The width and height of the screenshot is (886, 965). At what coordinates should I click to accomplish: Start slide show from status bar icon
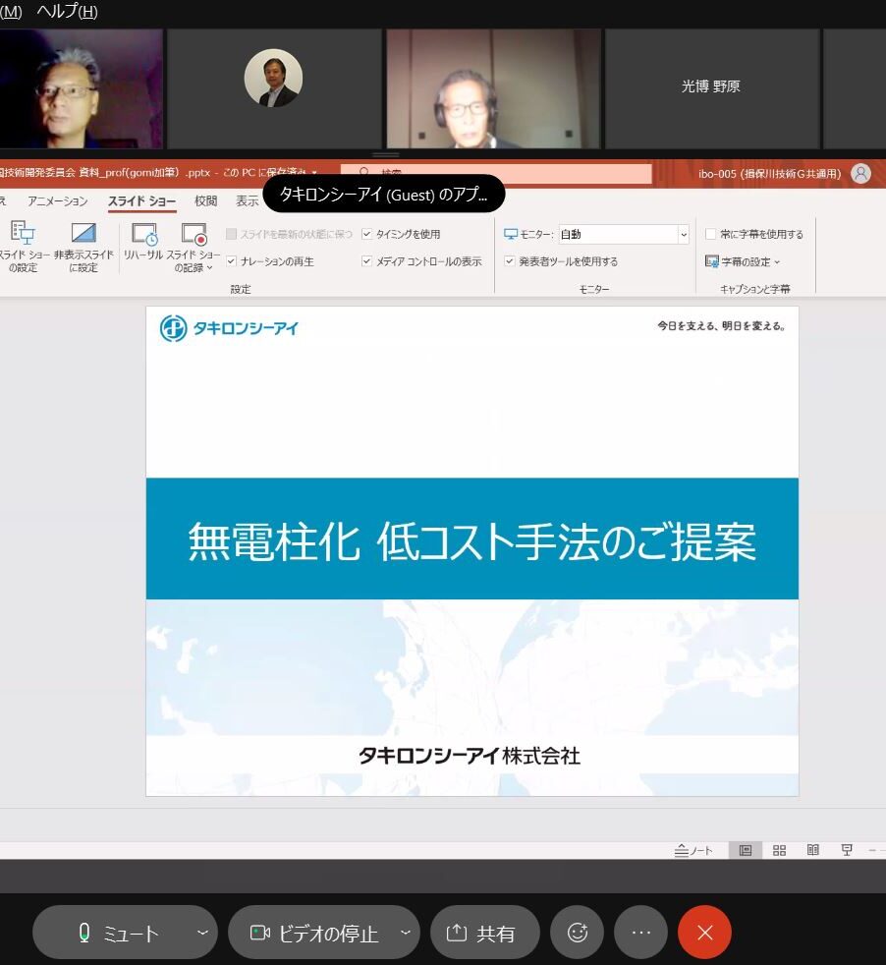[x=847, y=850]
